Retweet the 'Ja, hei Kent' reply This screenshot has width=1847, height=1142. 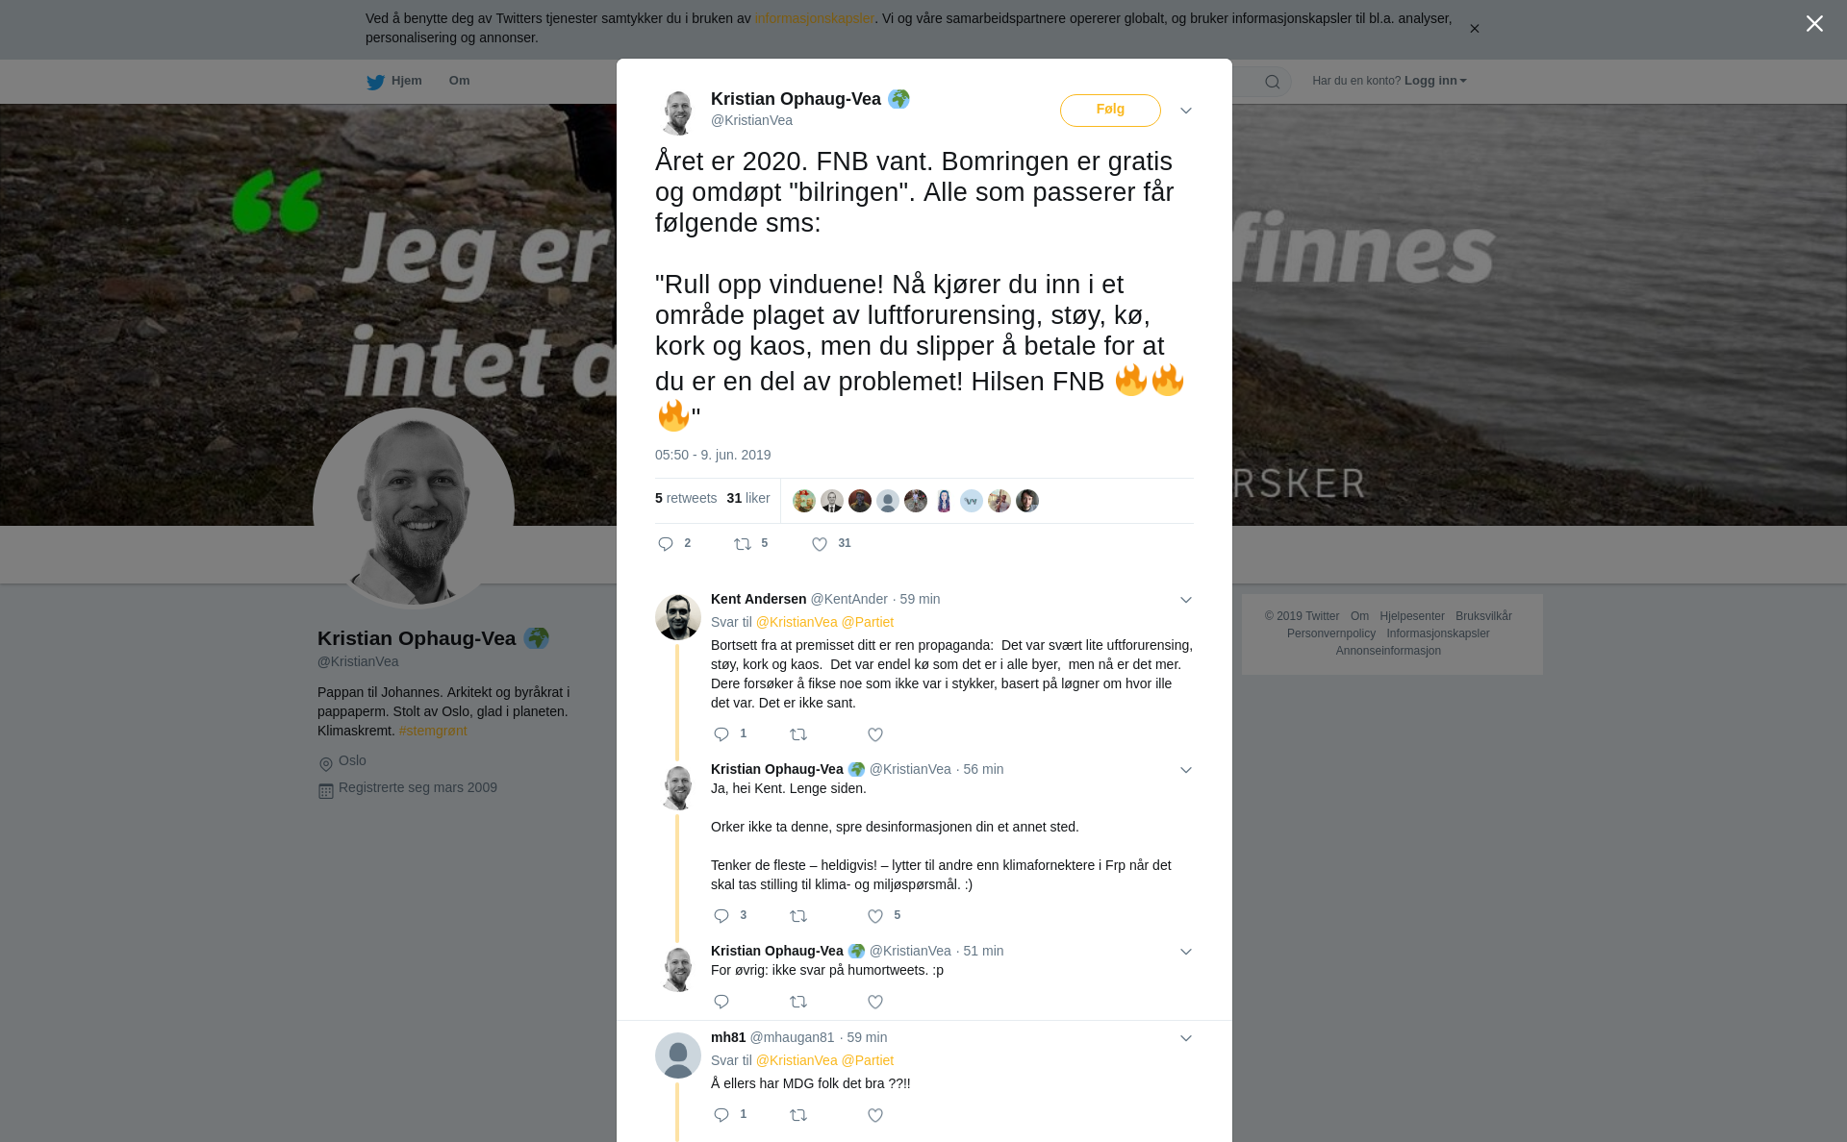pyautogui.click(x=798, y=916)
